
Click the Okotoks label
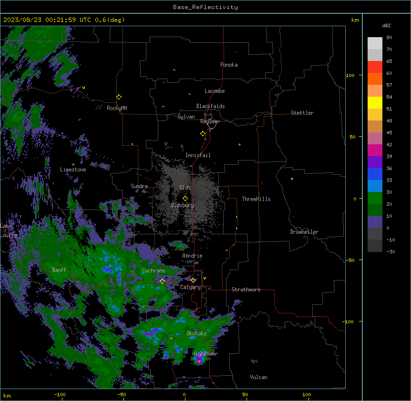tap(196, 333)
